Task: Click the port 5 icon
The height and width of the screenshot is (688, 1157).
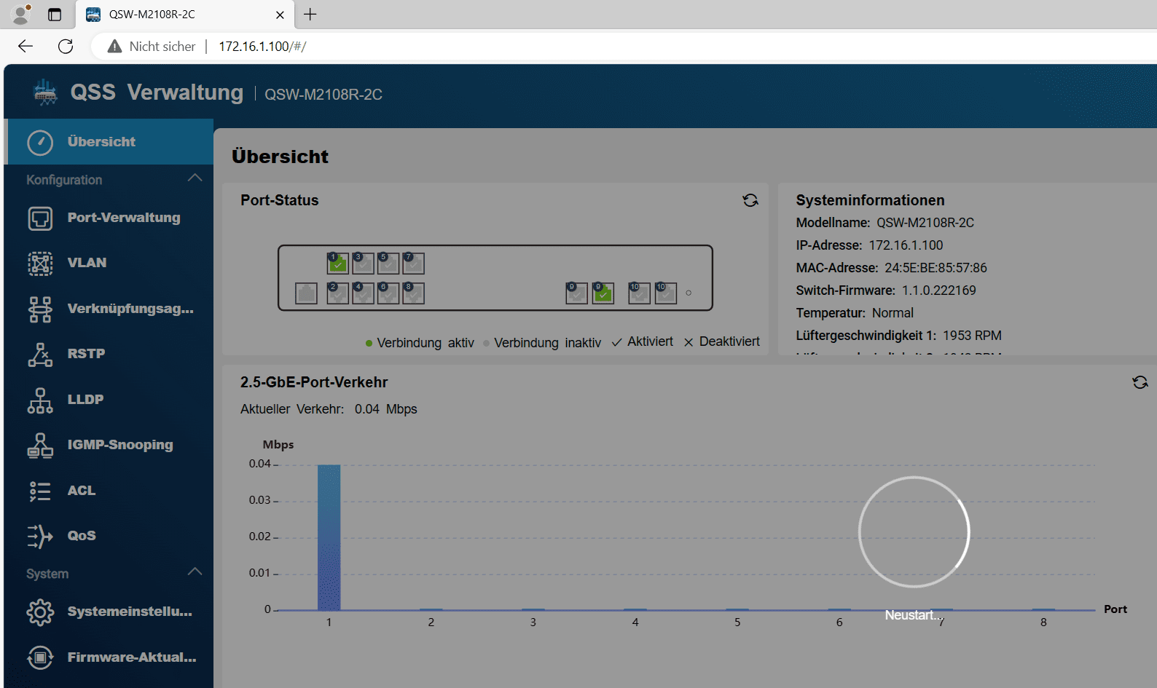Action: point(388,263)
